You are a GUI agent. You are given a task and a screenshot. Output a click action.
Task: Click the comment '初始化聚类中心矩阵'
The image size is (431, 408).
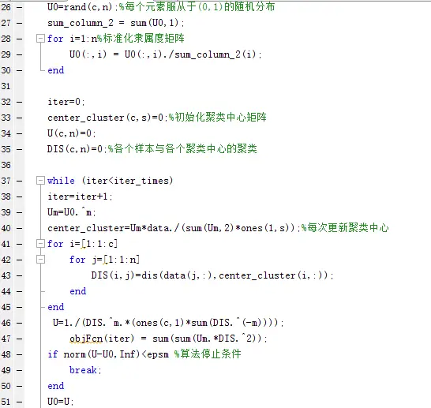pyautogui.click(x=220, y=118)
